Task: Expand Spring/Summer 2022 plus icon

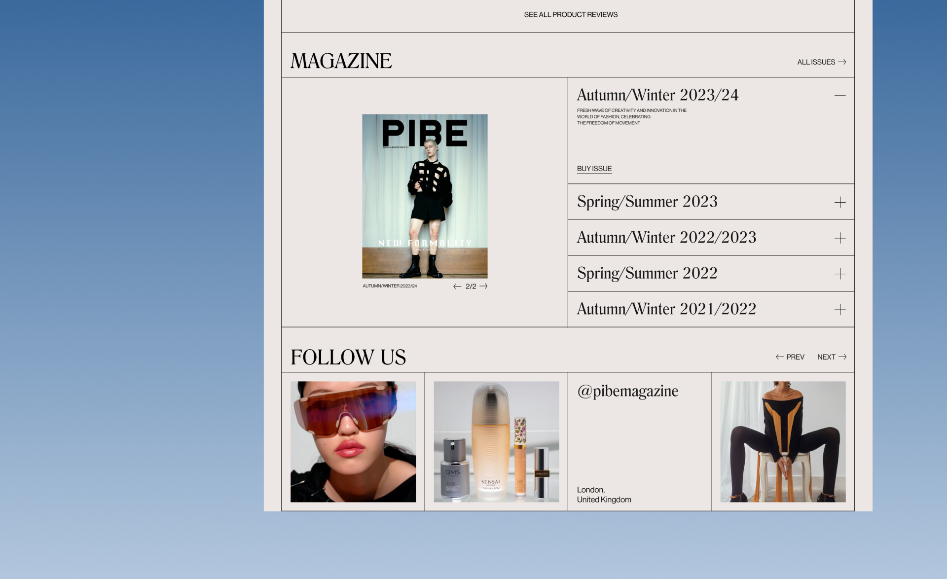Action: pos(839,274)
